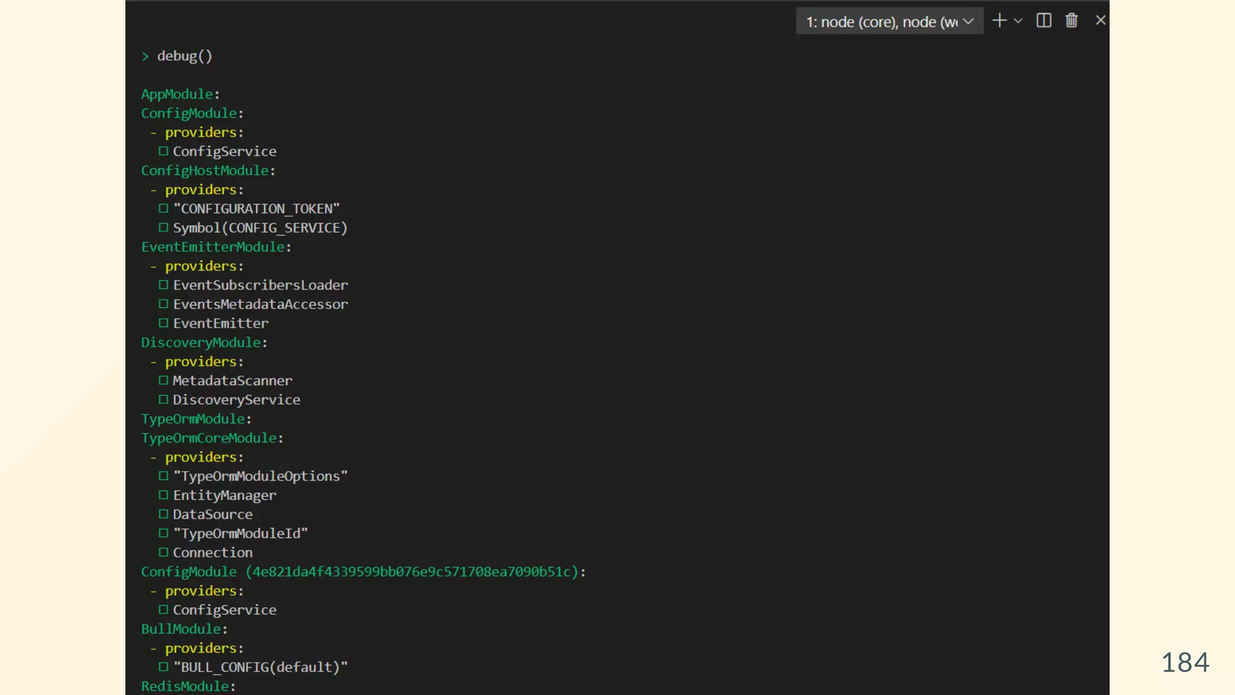The height and width of the screenshot is (695, 1235).
Task: Click the square beside EntityManager
Action: tap(163, 495)
